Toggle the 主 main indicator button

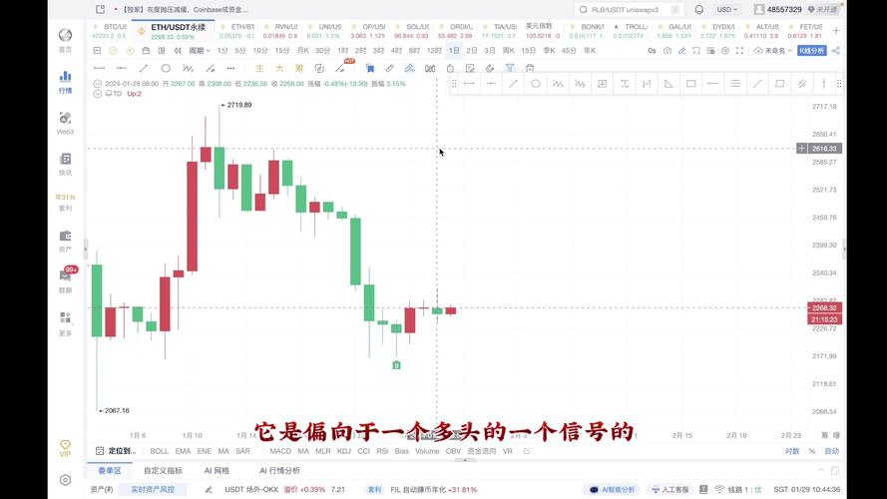coord(259,68)
